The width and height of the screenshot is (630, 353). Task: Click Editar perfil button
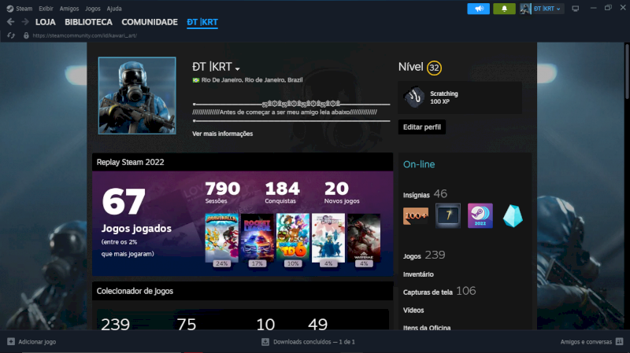point(422,127)
